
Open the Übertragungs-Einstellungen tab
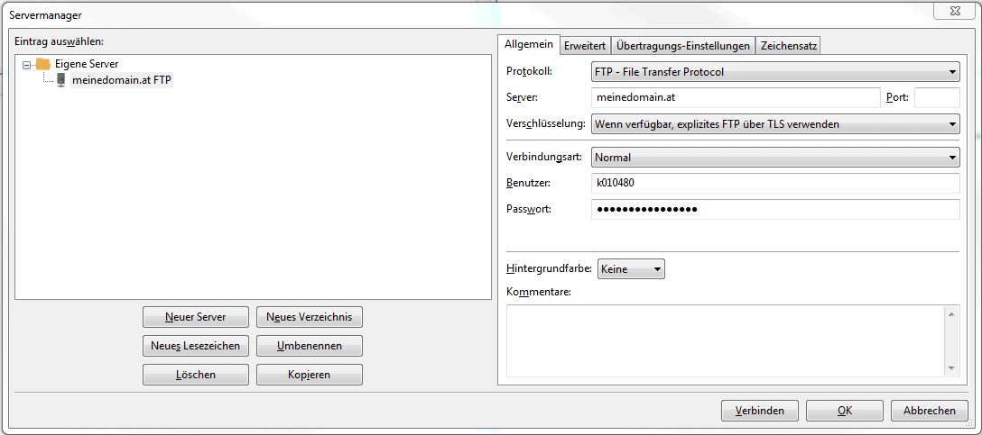coord(682,46)
